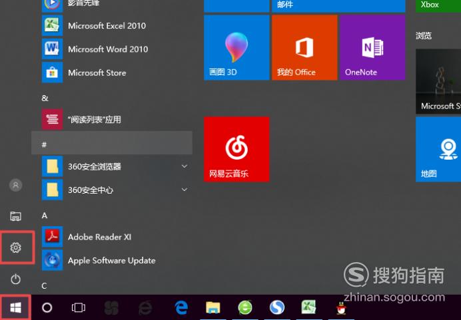Image resolution: width=461 pixels, height=320 pixels.
Task: Open the OneNote tile
Action: point(372,47)
